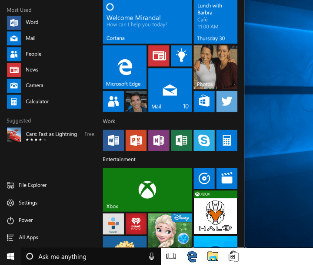The height and width of the screenshot is (265, 313).
Task: Open the iHeartRadio tile
Action: click(x=136, y=224)
